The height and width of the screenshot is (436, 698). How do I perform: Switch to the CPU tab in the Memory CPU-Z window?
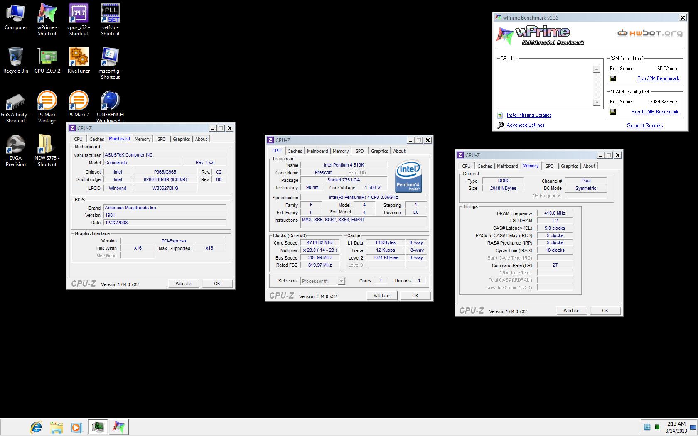point(466,166)
